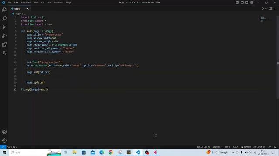Open Run and Debug view

(4, 36)
